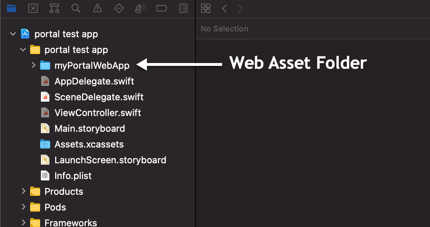Open the Project navigator folder icon
The image size is (430, 227).
11,8
